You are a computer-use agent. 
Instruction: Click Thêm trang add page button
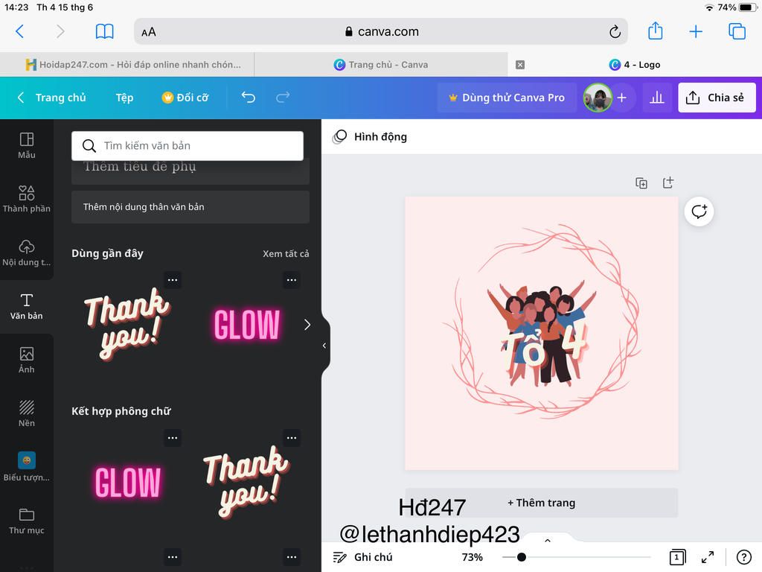coord(542,503)
